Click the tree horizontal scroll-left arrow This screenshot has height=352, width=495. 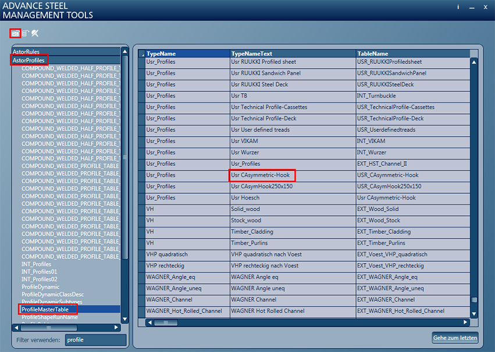(16, 328)
